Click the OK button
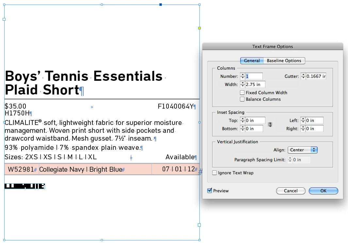The image size is (348, 243). pos(324,191)
